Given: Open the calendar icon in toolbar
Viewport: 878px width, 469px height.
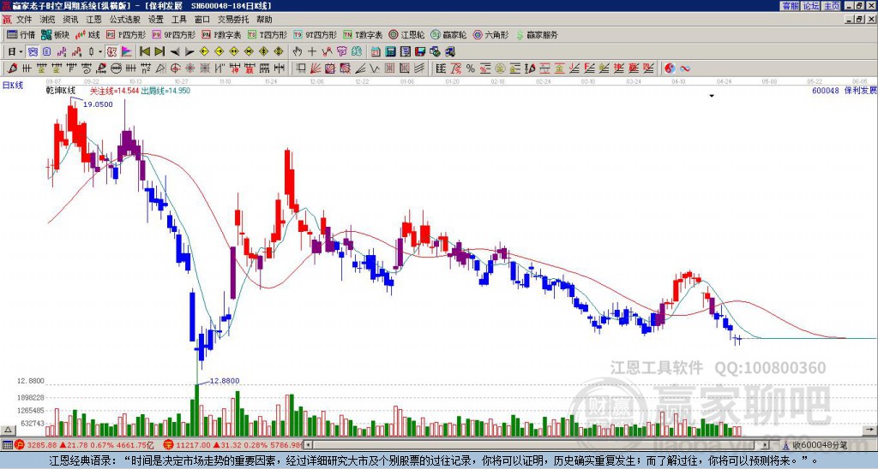Looking at the screenshot, I should pos(376,52).
